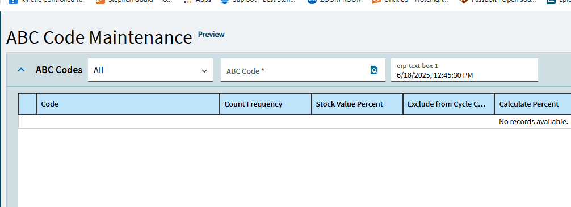Open the Apps bookmark folder
Viewport: 571px width, 207px height.
[x=197, y=2]
